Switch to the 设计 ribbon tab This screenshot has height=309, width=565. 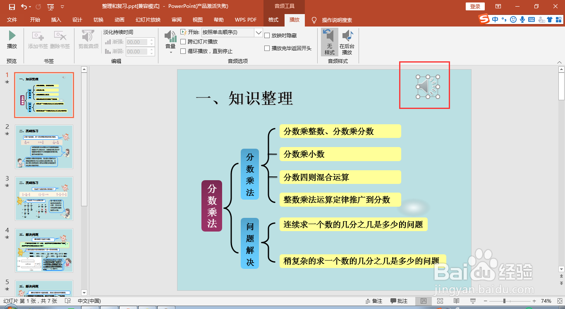point(77,20)
